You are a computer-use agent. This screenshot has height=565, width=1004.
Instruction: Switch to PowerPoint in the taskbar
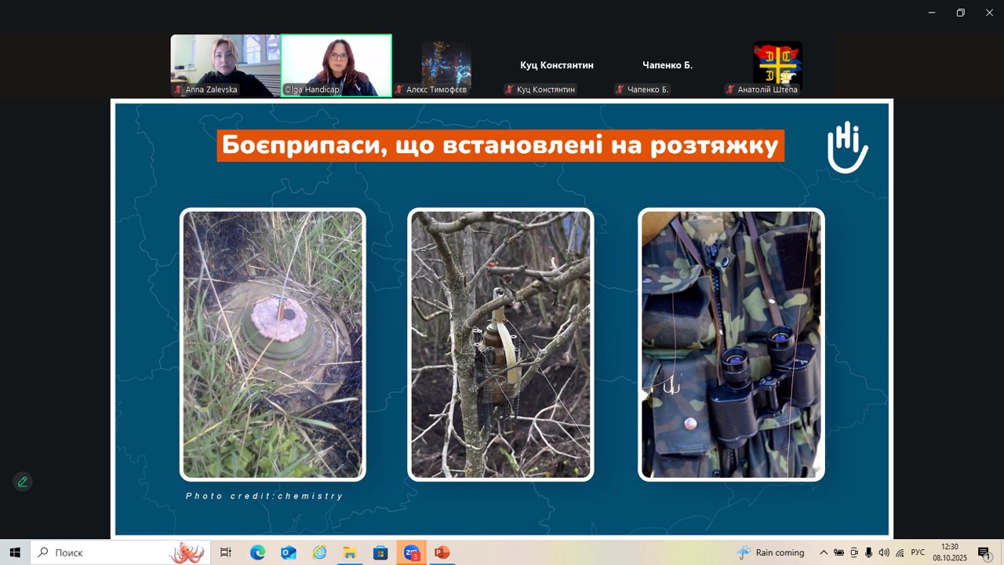(441, 552)
